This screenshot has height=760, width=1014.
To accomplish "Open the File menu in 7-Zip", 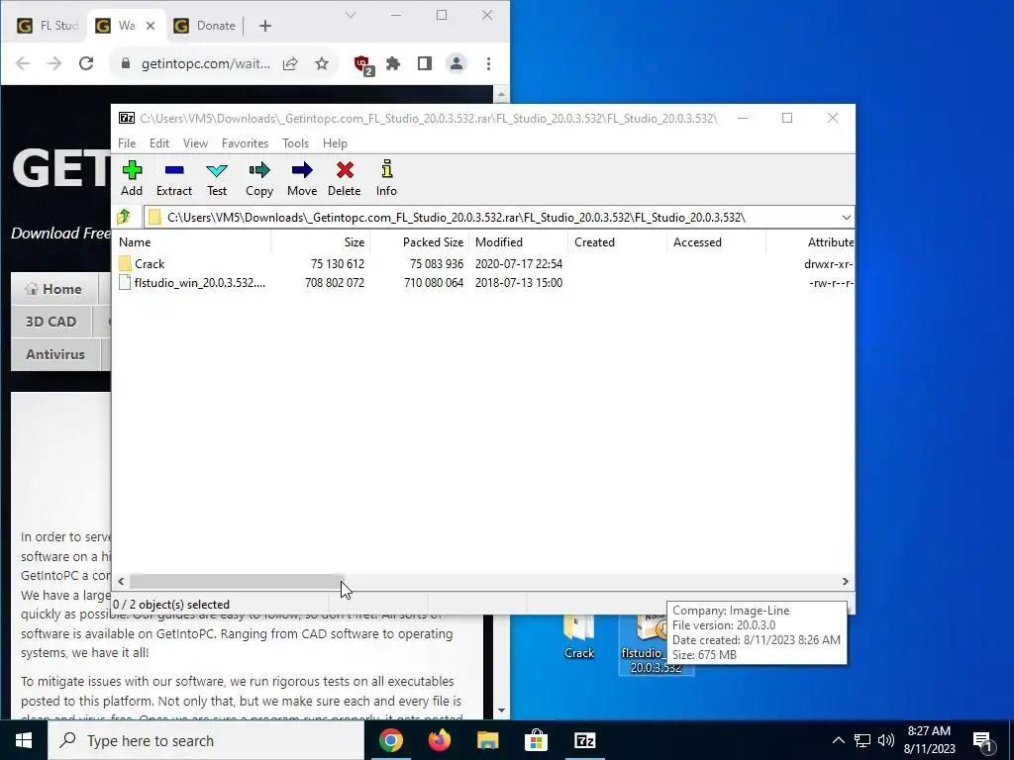I will [x=127, y=143].
